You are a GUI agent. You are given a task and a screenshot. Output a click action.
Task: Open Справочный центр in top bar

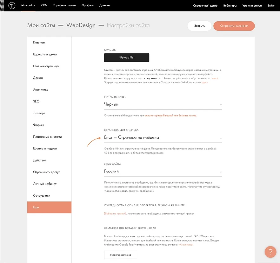tap(205, 6)
